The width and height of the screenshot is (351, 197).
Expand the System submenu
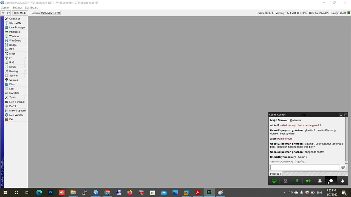(x=13, y=76)
